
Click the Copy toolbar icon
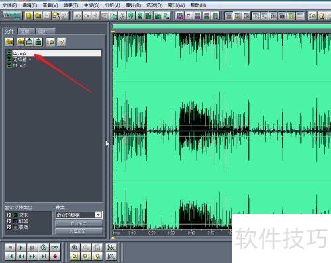pos(113,16)
